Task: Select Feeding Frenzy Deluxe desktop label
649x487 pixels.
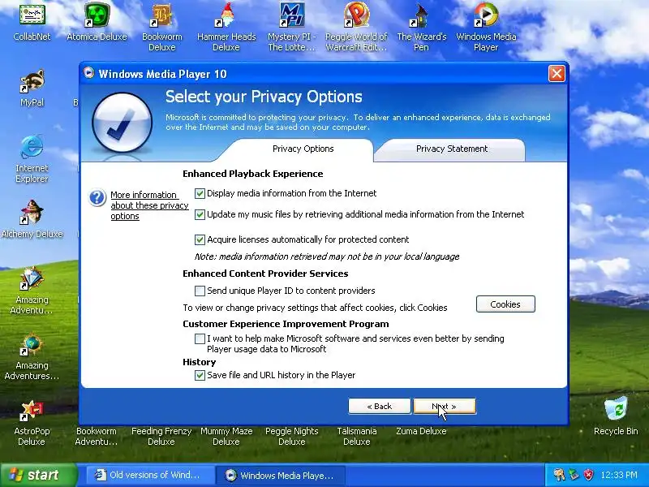Action: point(161,436)
